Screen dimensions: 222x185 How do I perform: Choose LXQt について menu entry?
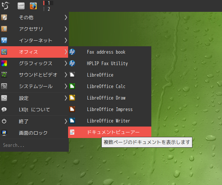pos(34,110)
